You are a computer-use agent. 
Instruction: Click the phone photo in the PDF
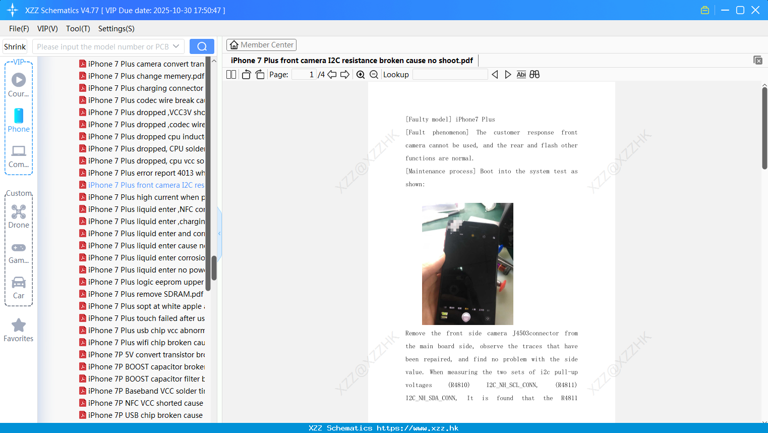coord(467,264)
